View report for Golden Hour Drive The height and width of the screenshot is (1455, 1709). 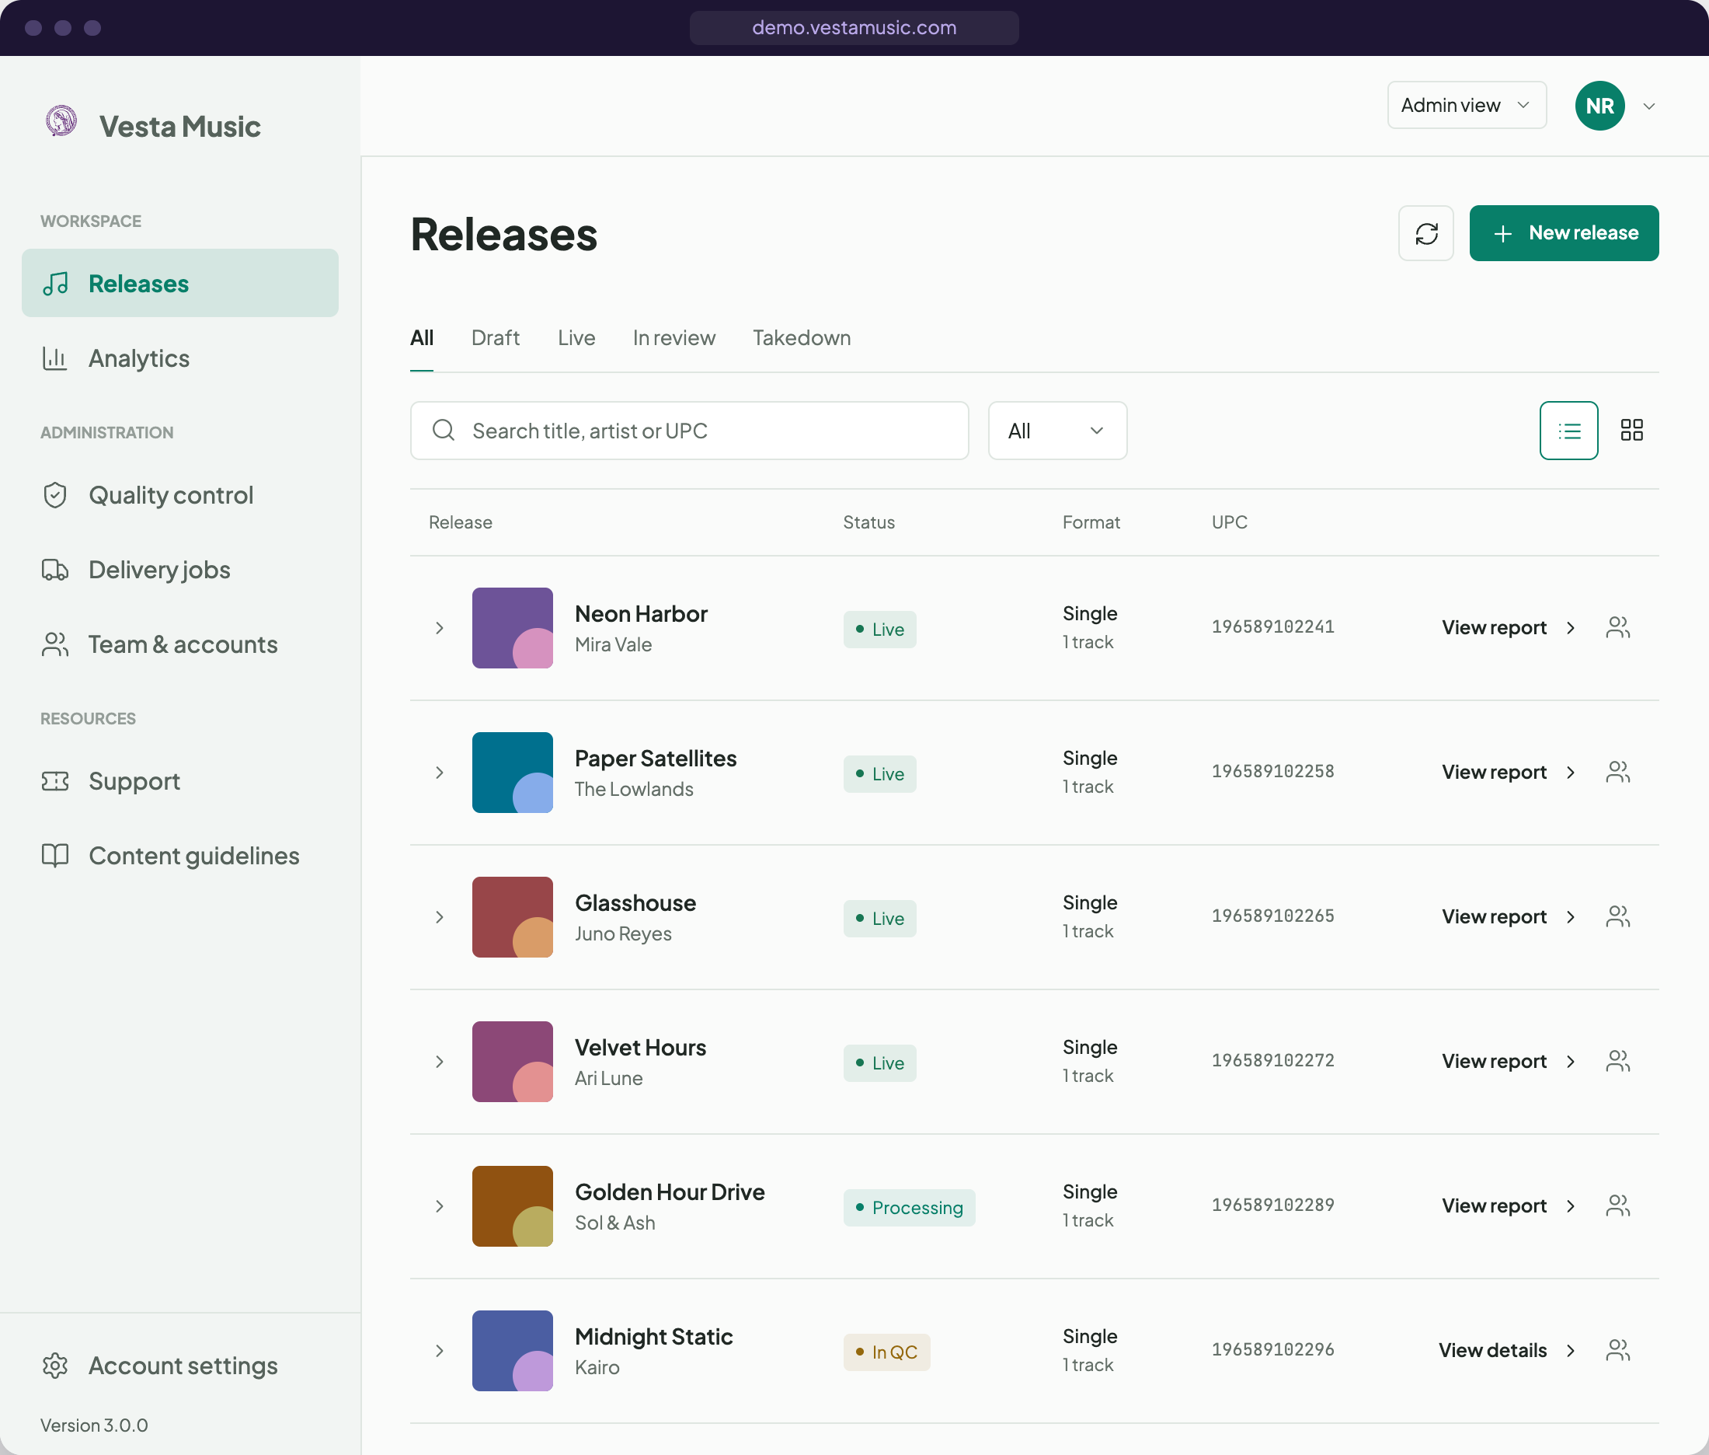(1508, 1206)
